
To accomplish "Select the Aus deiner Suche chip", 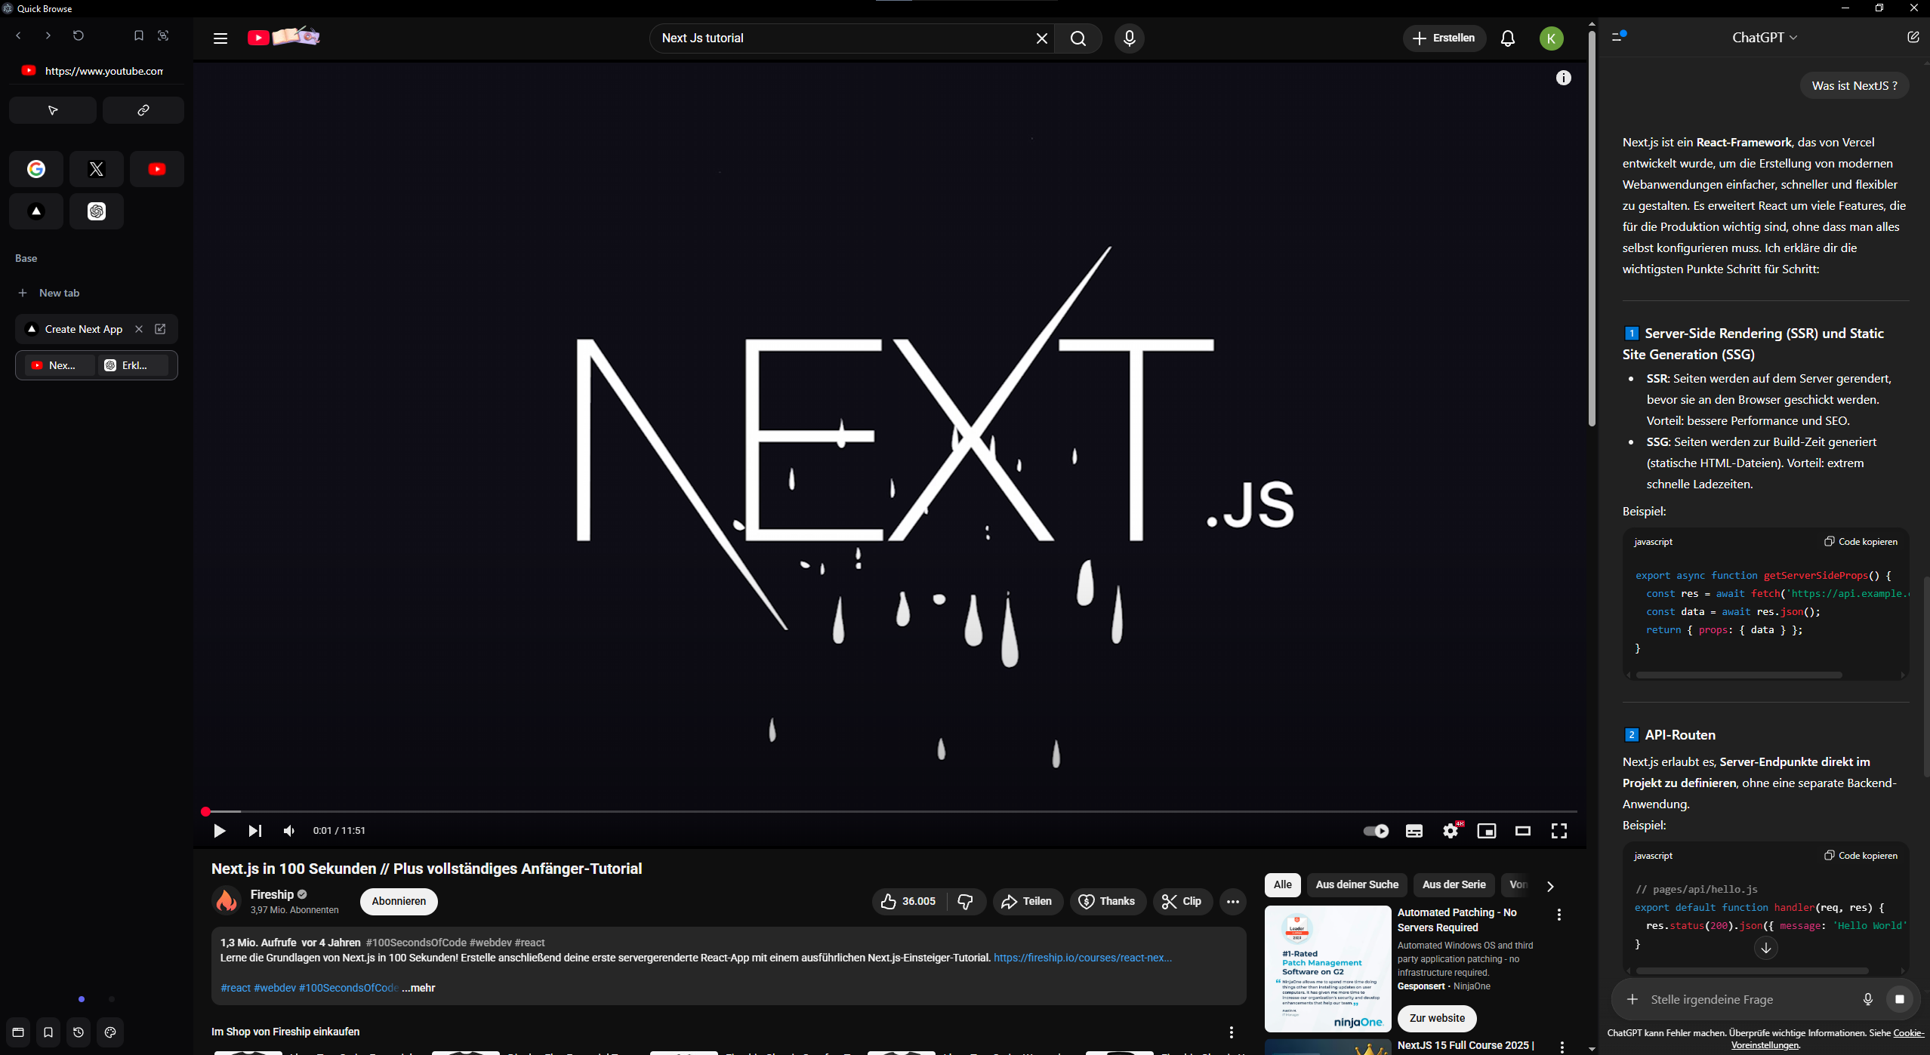I will (x=1357, y=884).
